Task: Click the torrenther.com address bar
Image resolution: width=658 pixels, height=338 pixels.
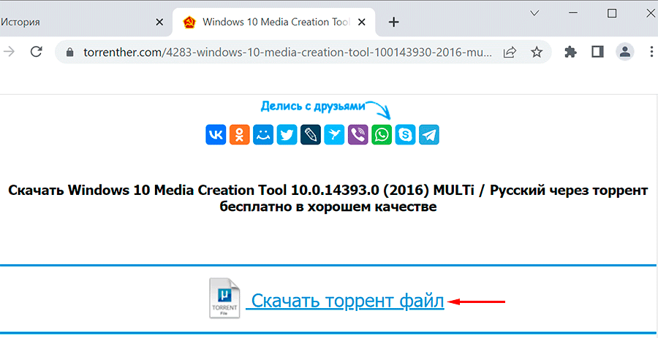Action: [x=303, y=52]
